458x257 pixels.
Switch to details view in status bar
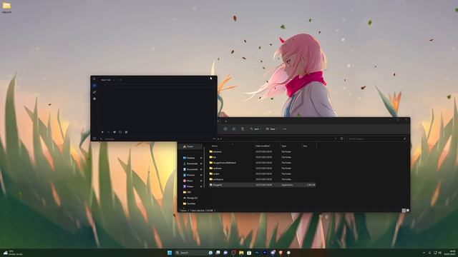point(404,211)
